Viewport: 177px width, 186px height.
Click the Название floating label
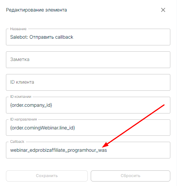point(18,29)
